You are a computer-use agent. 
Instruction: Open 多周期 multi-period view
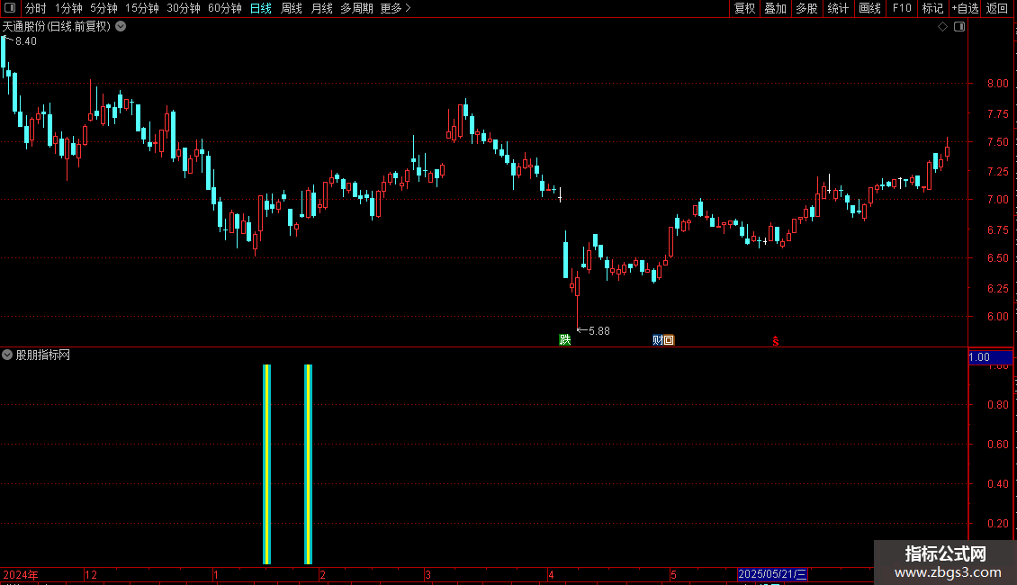coord(356,8)
